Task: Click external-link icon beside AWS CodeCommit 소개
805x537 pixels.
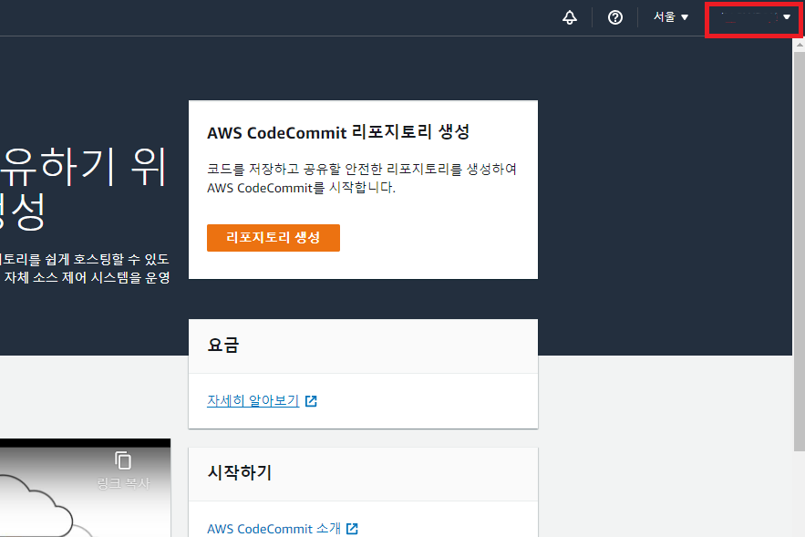Action: coord(352,529)
